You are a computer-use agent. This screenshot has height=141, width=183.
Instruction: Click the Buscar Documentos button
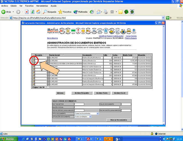[x=119, y=120]
